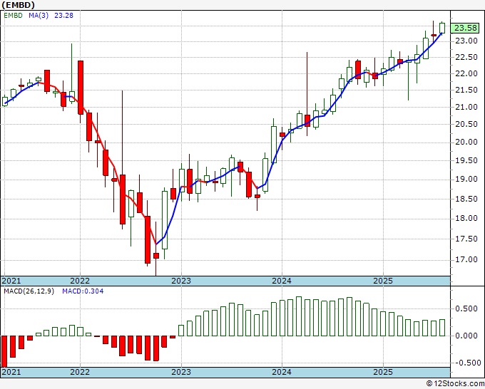
Task: Click the 21.50 price axis label
Action: point(466,90)
